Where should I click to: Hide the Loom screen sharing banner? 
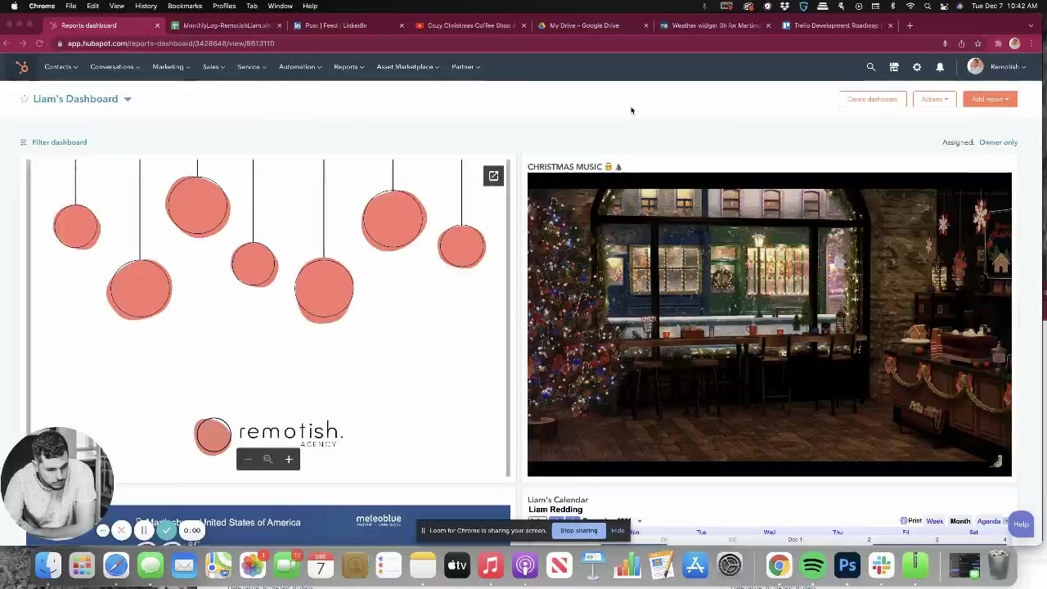pyautogui.click(x=618, y=530)
